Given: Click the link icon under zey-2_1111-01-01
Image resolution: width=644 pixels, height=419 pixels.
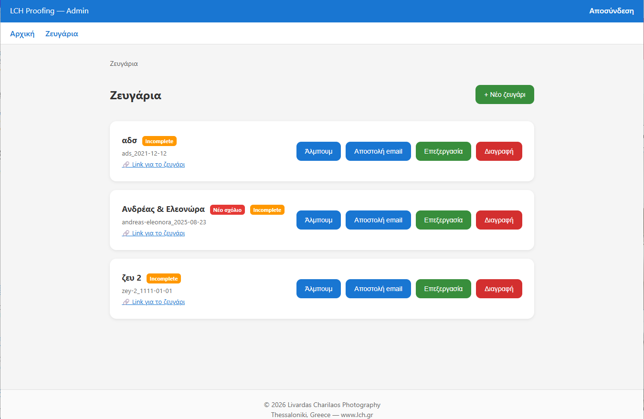Looking at the screenshot, I should coord(126,302).
